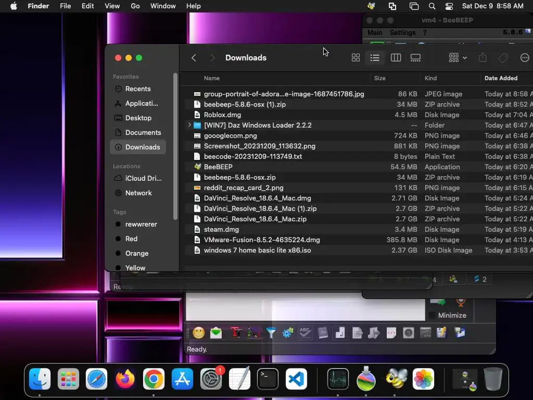This screenshot has height=400, width=533.
Task: Click the BeeBEEP bee icon in menu bar
Action: (x=371, y=6)
